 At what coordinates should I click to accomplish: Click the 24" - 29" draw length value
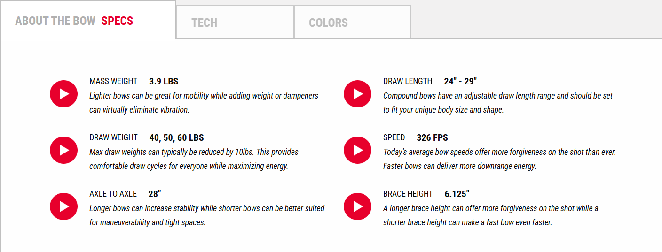pyautogui.click(x=460, y=81)
